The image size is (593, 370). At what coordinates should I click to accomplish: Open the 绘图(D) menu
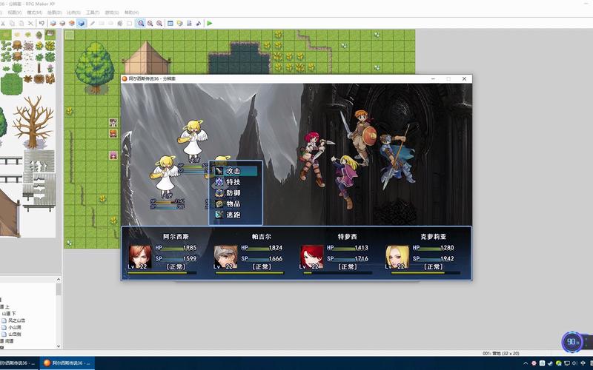pyautogui.click(x=54, y=13)
